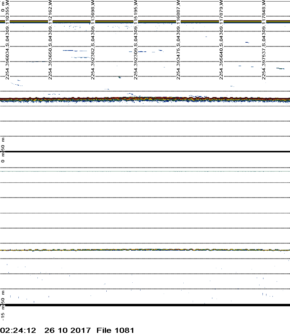Click the multicolor surface band at top
Screen dimensions: 290x335
point(145,21)
